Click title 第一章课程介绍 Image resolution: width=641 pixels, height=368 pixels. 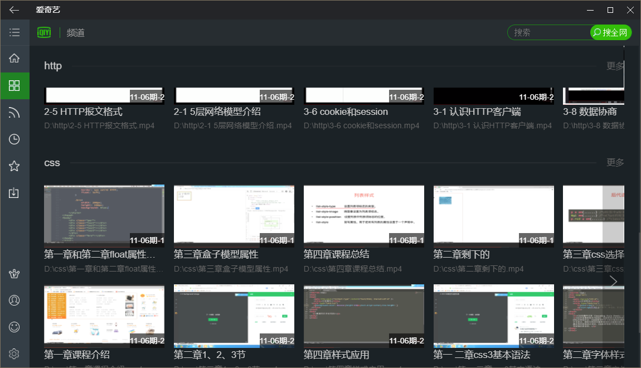[x=77, y=355]
